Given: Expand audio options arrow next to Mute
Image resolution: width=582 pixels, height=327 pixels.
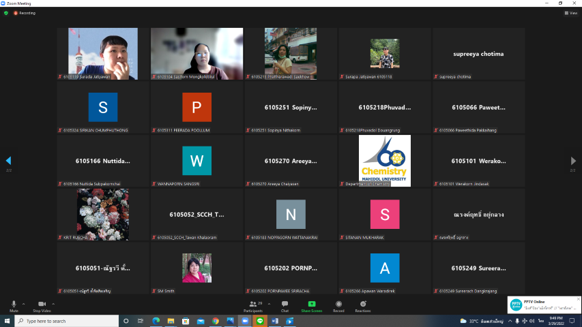Looking at the screenshot, I should 23,303.
